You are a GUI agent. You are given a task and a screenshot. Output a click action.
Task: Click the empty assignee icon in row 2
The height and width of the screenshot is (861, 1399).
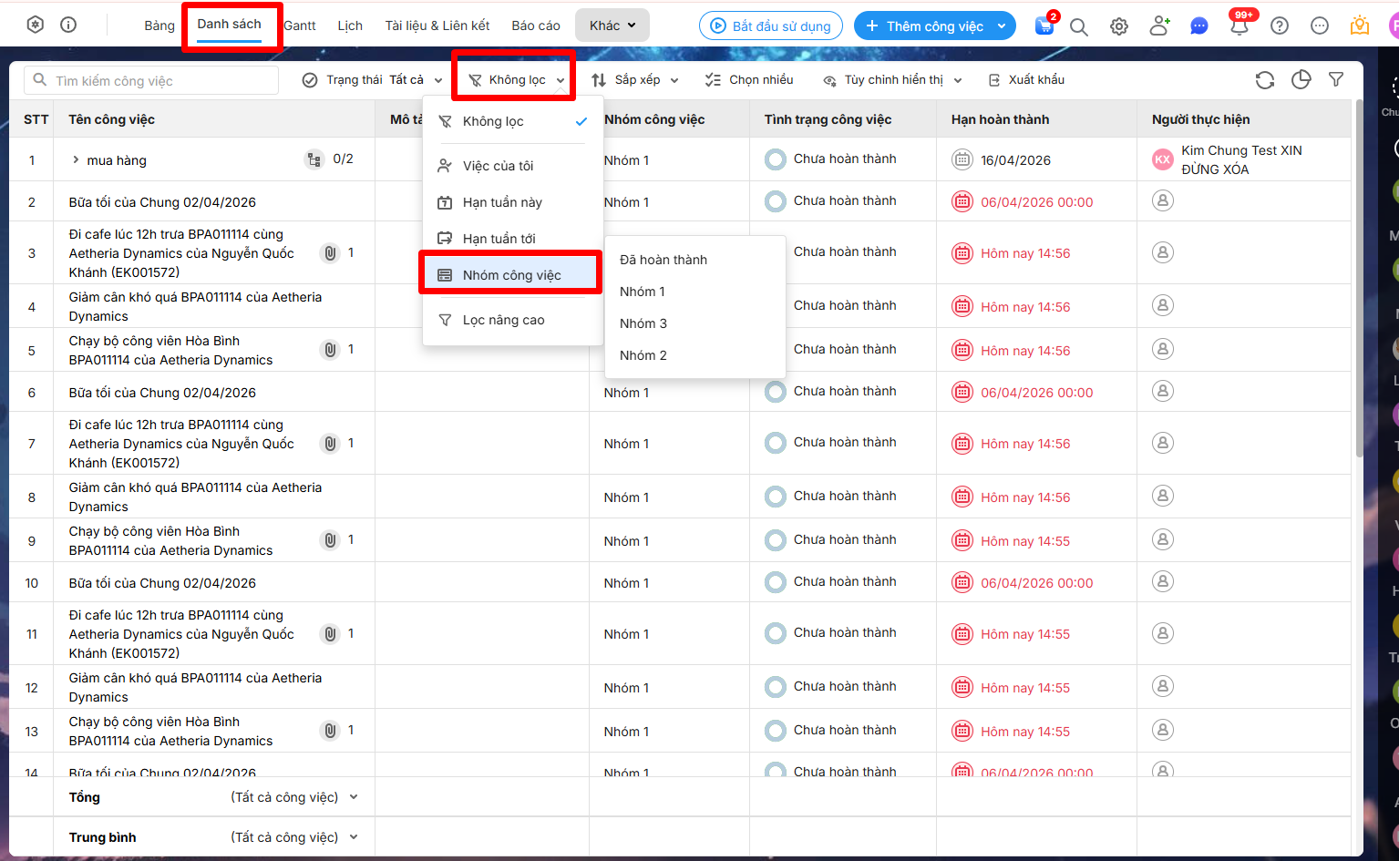1163,200
